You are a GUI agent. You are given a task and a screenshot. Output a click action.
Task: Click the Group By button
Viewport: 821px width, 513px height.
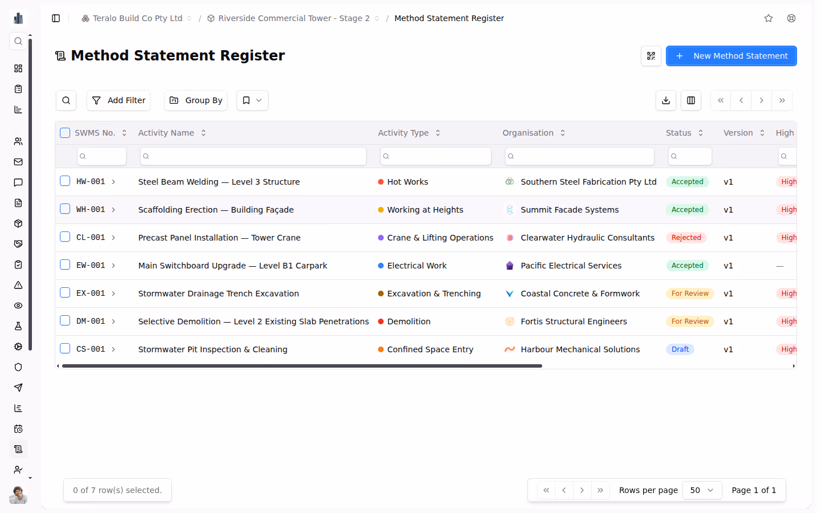196,100
